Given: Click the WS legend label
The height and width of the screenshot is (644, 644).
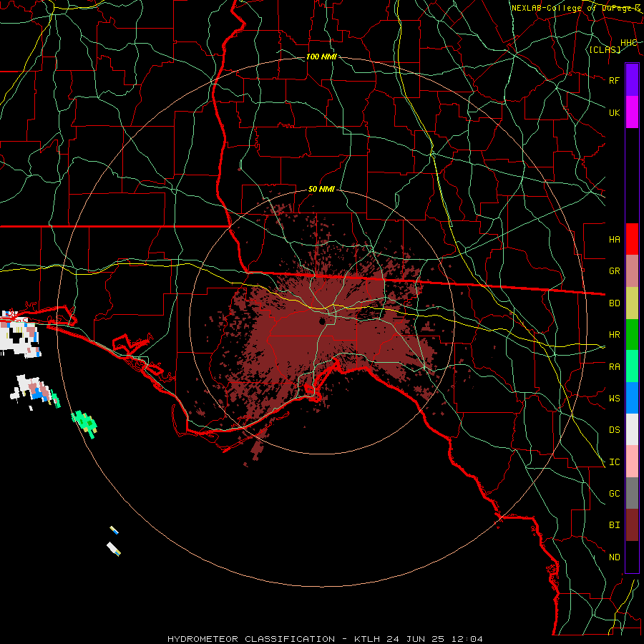Looking at the screenshot, I should pyautogui.click(x=615, y=398).
